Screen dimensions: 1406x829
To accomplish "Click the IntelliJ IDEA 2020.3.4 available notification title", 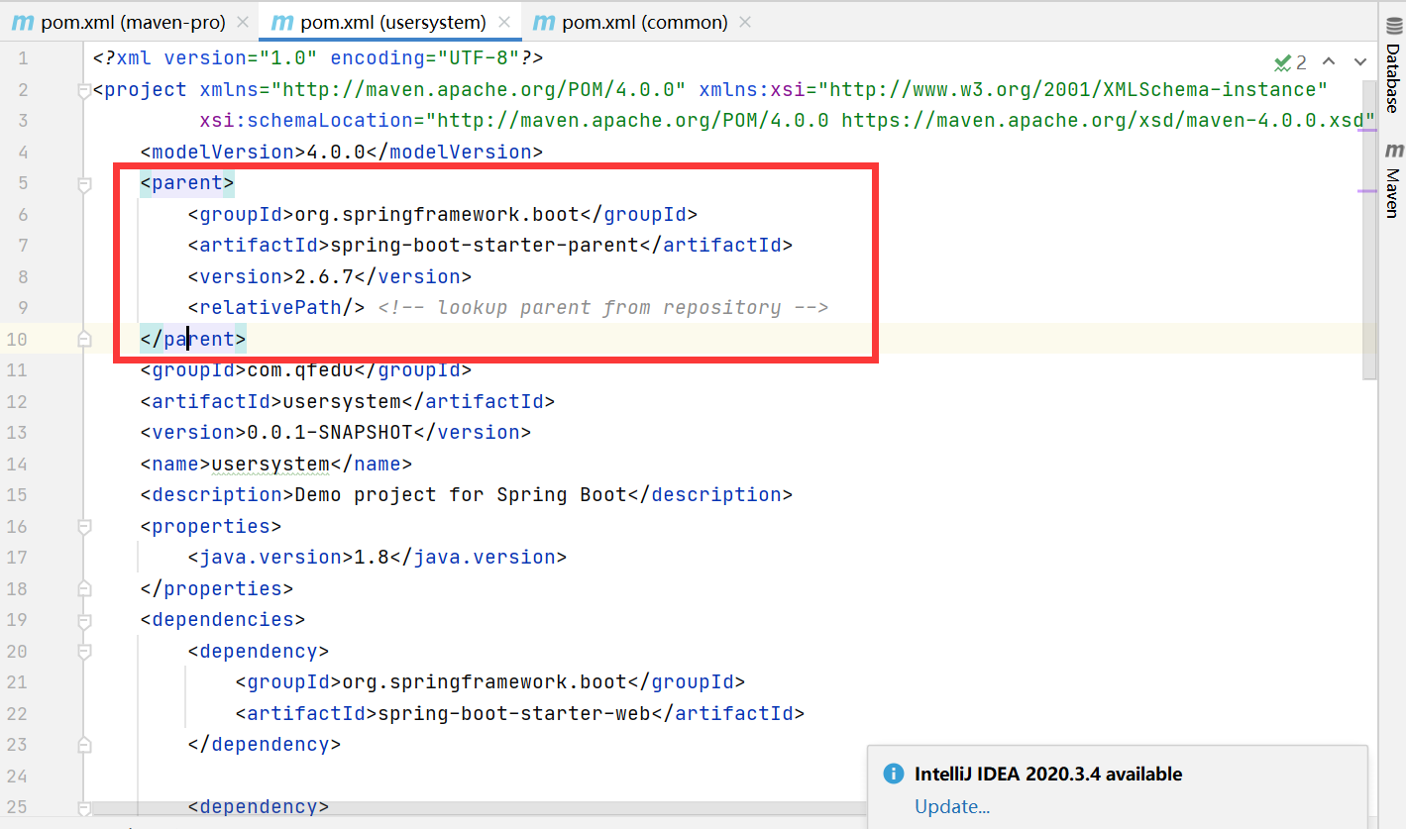I will point(1048,775).
